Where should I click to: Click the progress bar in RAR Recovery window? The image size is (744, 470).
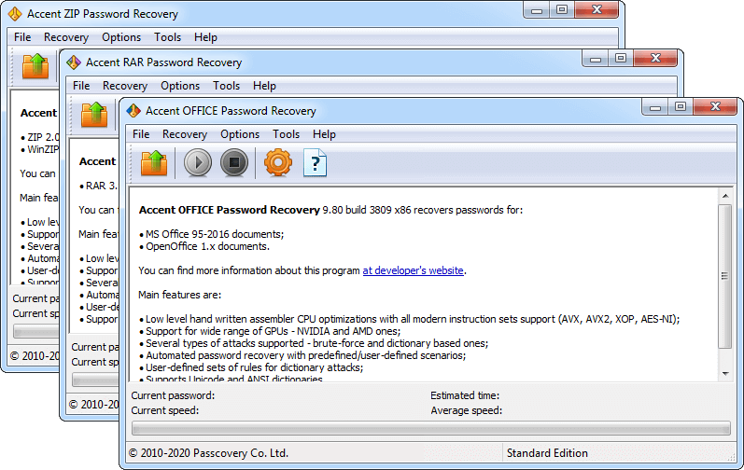point(95,380)
